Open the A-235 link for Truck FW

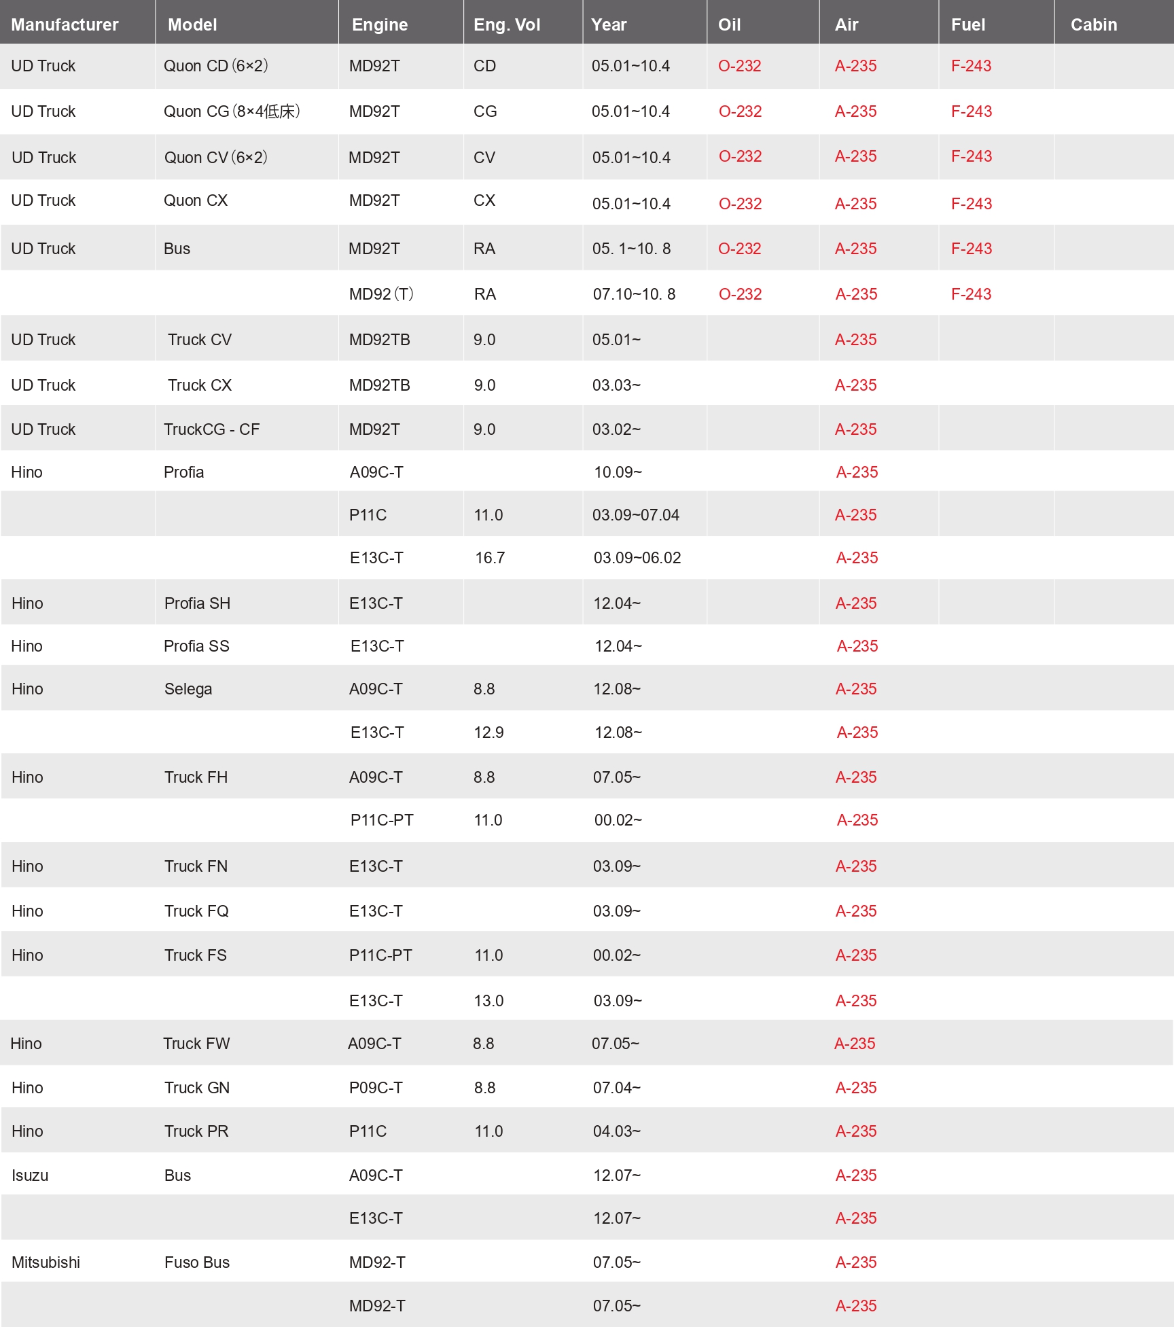855,1044
